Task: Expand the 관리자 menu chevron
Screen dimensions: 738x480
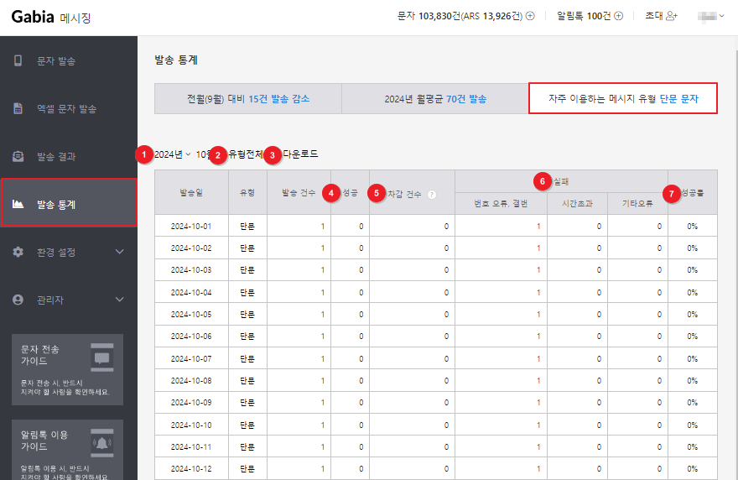Action: [x=120, y=300]
